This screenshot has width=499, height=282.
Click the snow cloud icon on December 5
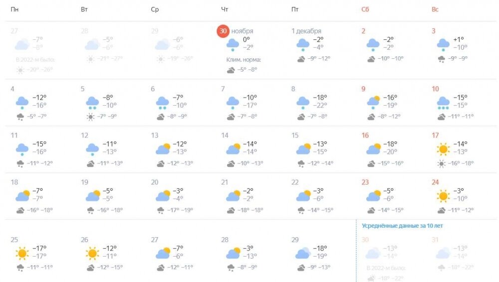(92, 103)
